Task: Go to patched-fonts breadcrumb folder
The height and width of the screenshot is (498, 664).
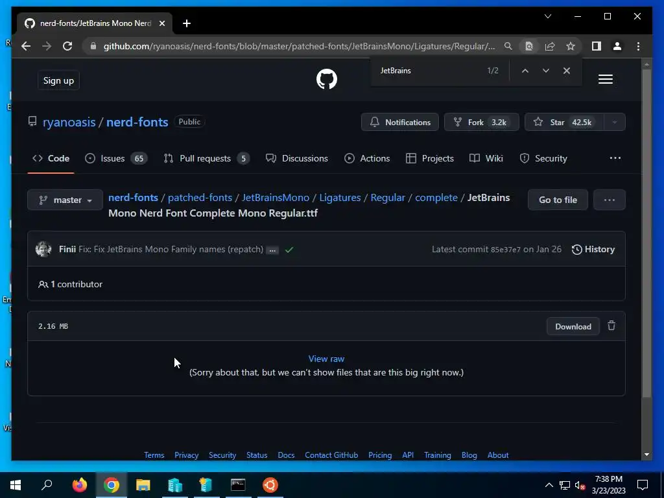Action: (200, 198)
